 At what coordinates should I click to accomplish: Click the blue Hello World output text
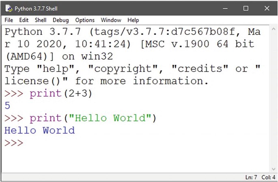(39, 131)
